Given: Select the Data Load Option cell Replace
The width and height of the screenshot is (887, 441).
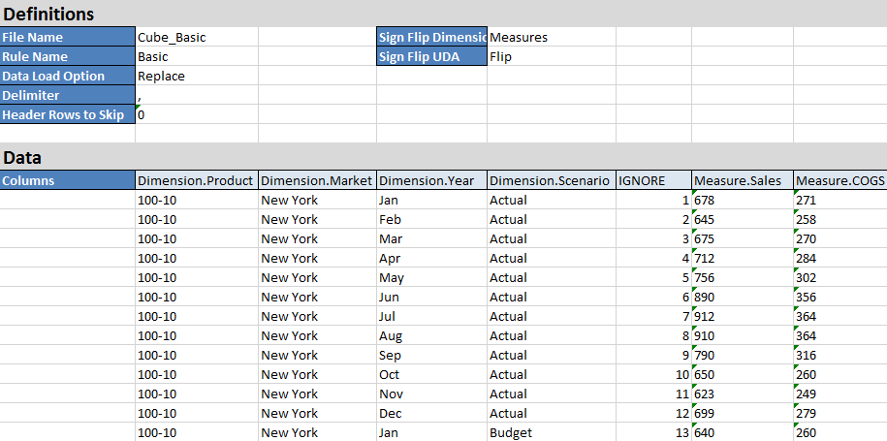Looking at the screenshot, I should [196, 76].
